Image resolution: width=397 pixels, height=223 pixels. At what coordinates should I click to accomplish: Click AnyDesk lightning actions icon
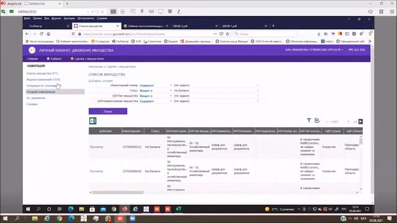pos(142,11)
